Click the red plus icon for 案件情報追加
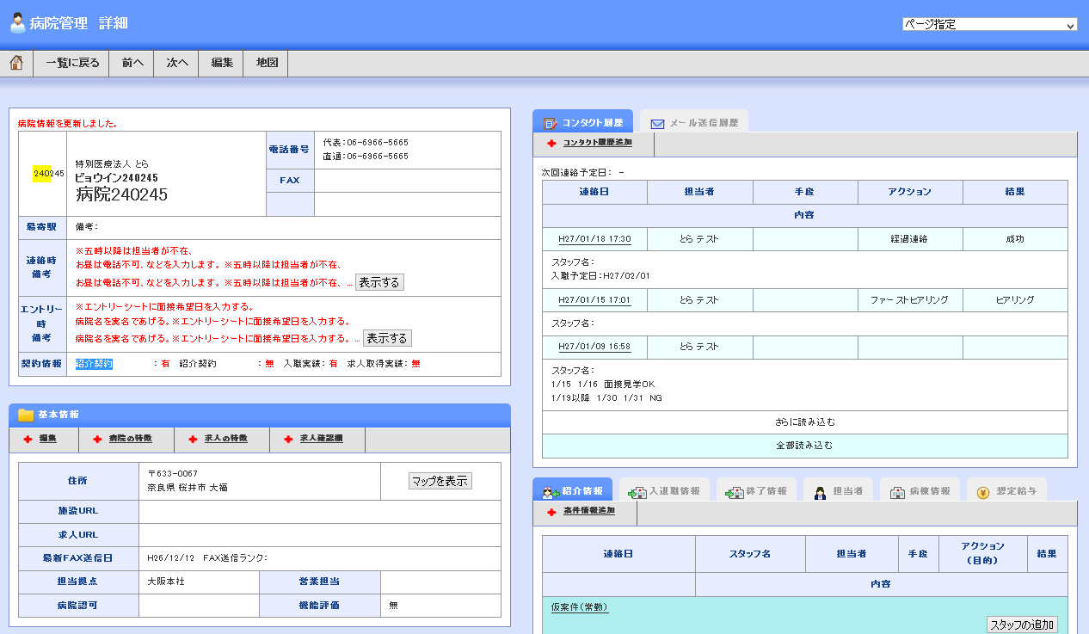This screenshot has height=634, width=1089. tap(551, 512)
